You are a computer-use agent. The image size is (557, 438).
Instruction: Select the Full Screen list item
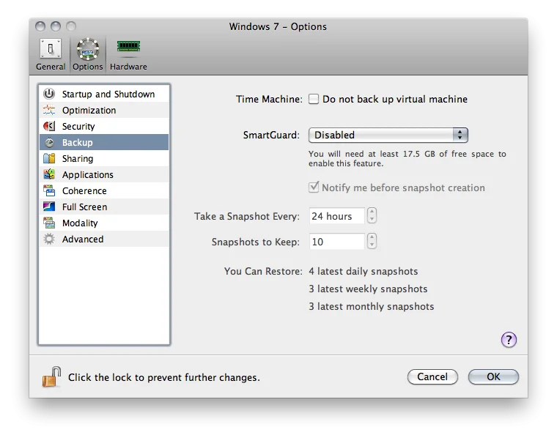click(x=104, y=207)
